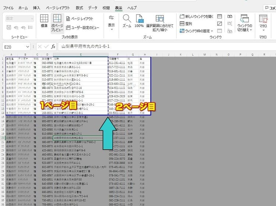Click the keep sheet view save icon
This screenshot has width=276, height=206.
9,28
